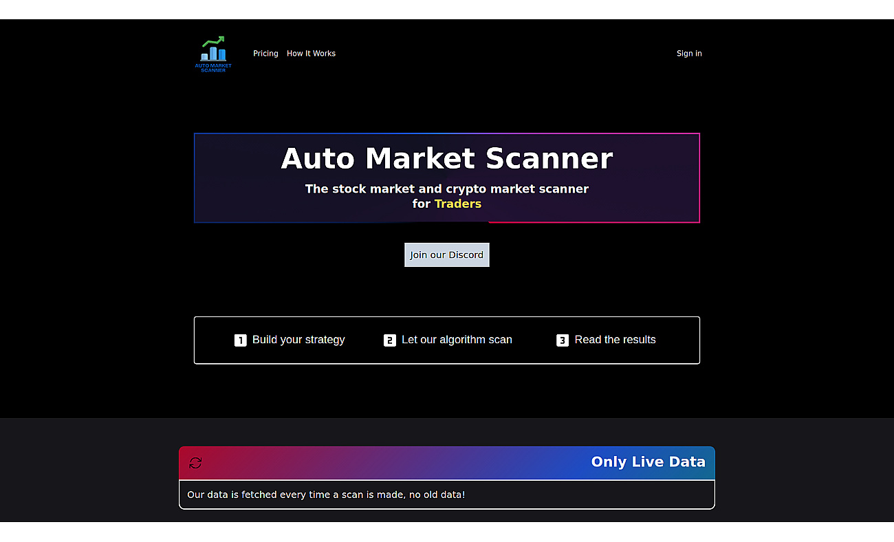The width and height of the screenshot is (894, 542).
Task: Click the yellow 'Traders' word
Action: pos(458,204)
